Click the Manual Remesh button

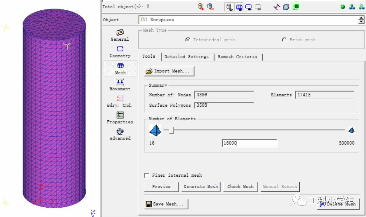(280, 187)
